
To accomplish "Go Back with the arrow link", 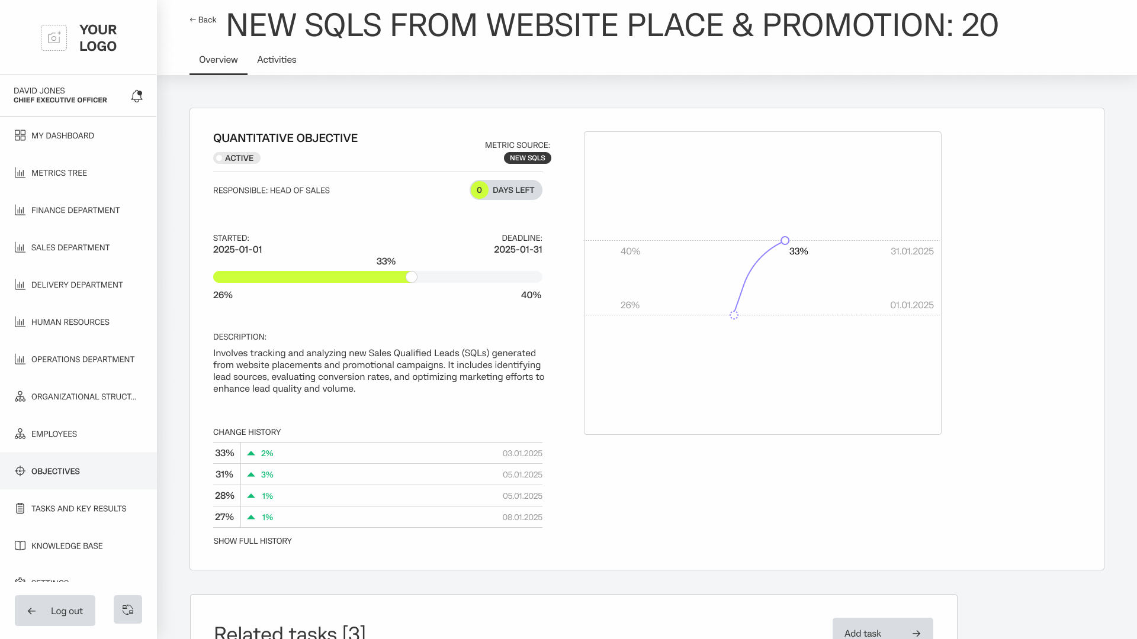I will pyautogui.click(x=203, y=20).
